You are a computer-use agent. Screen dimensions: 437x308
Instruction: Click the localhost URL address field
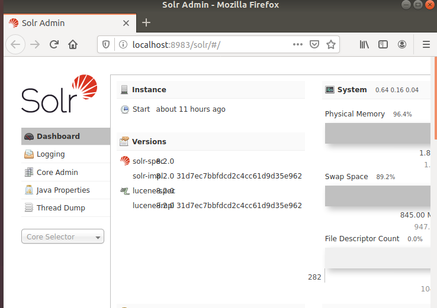[x=201, y=44]
